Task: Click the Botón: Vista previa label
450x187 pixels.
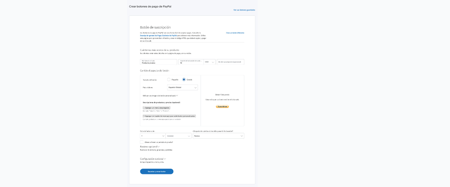Action: click(x=222, y=95)
